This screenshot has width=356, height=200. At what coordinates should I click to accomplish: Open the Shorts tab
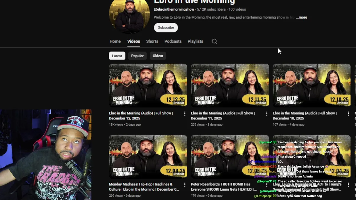click(152, 41)
